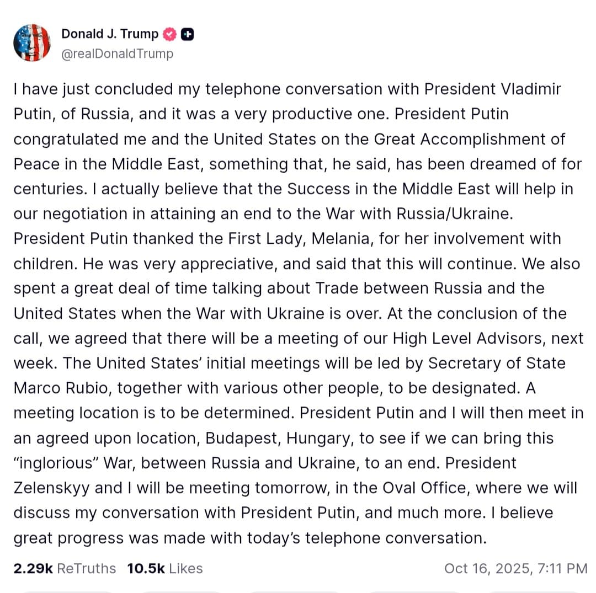Screen dimensions: 596x593
Task: Open the @realDonaldTrump handle link
Action: (118, 54)
